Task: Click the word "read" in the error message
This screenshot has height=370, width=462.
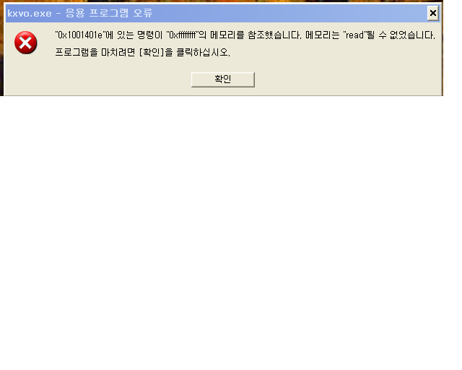Action: tap(354, 35)
